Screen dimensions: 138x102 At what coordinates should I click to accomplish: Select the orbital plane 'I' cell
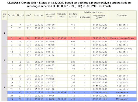pos(4,33)
